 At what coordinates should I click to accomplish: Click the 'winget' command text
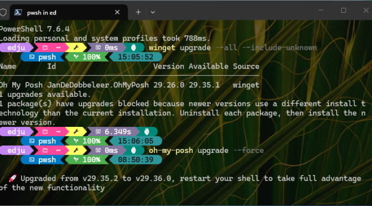click(x=162, y=48)
